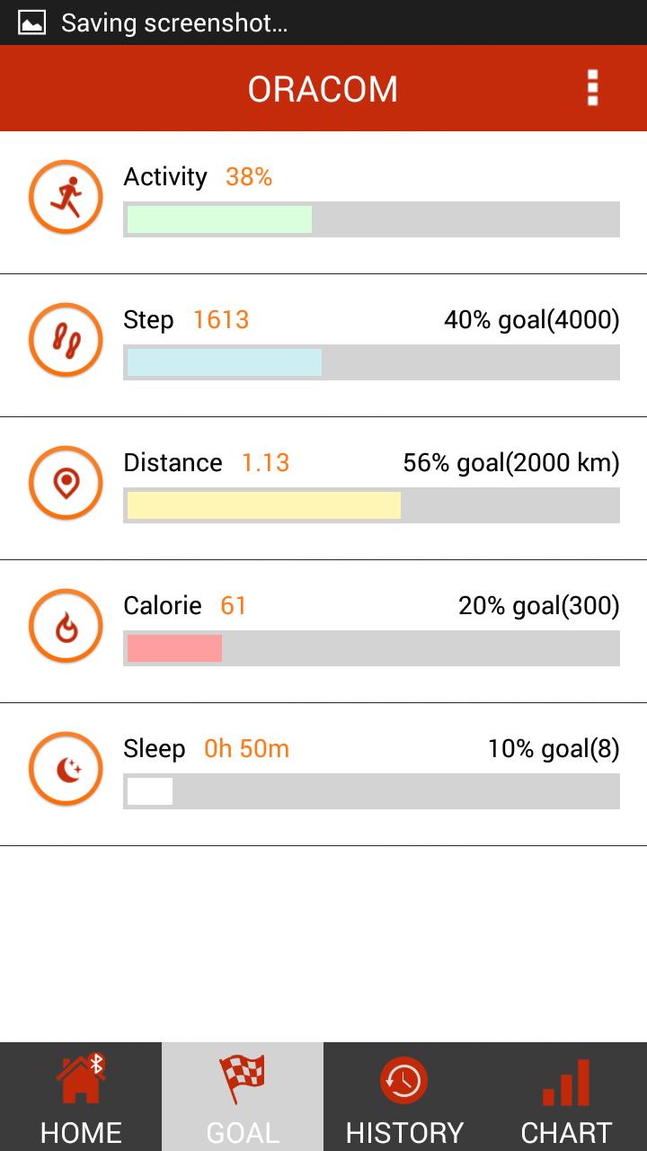Open the three-dot overflow menu
Screen dimensions: 647x1151
592,88
